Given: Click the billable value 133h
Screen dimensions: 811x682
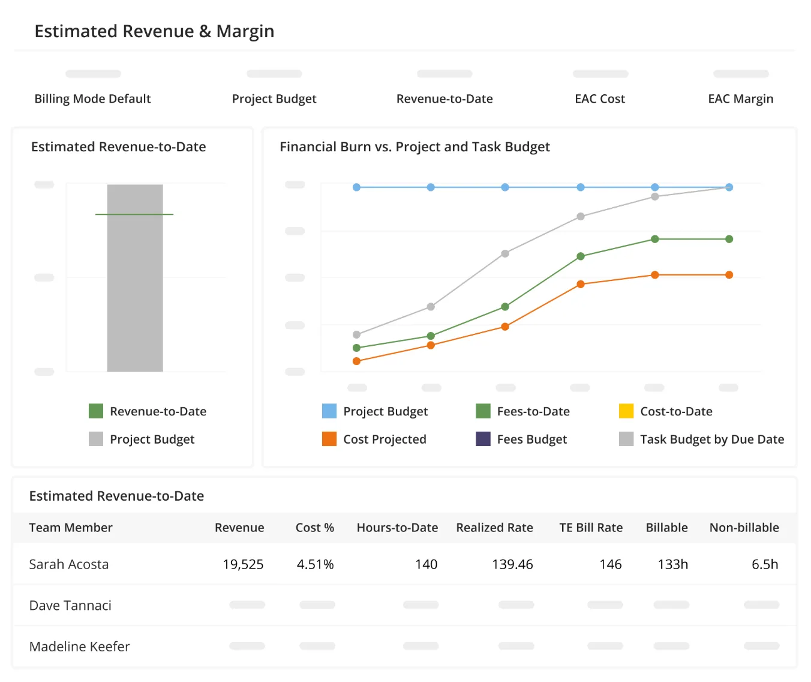Looking at the screenshot, I should tap(673, 564).
